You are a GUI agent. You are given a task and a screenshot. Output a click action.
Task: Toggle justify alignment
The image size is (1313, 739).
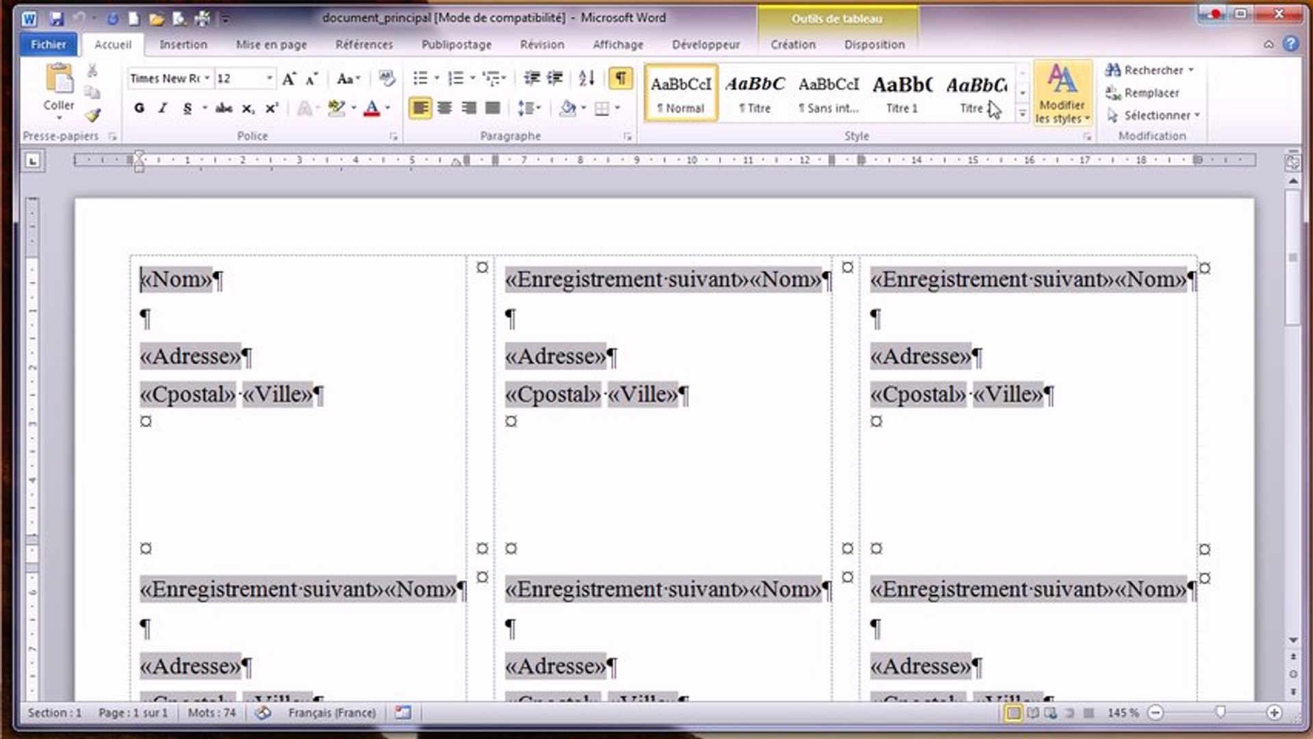[493, 108]
